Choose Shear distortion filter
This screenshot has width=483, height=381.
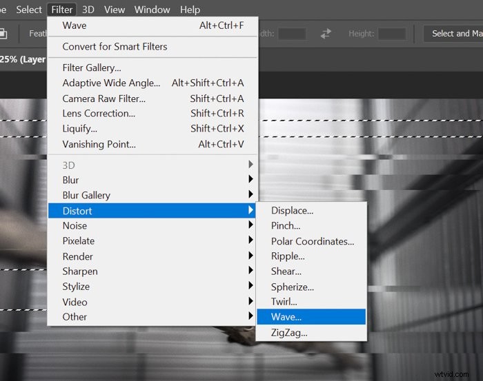pyautogui.click(x=311, y=271)
